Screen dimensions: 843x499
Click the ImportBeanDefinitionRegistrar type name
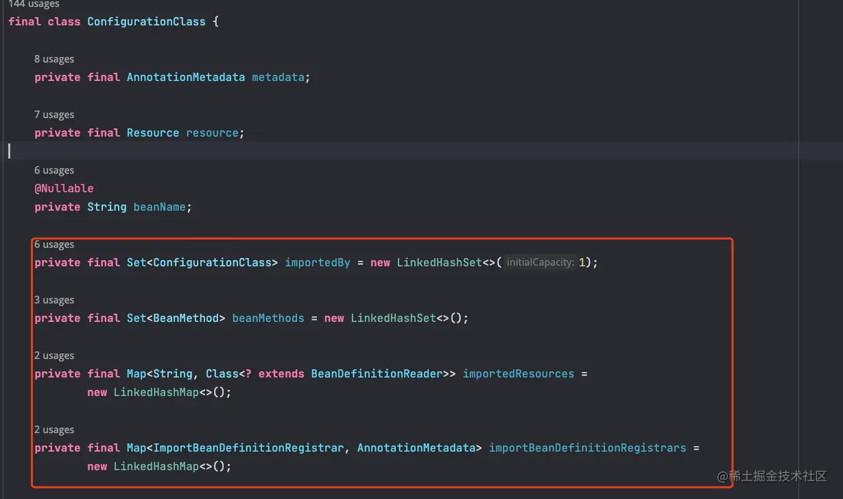(248, 448)
